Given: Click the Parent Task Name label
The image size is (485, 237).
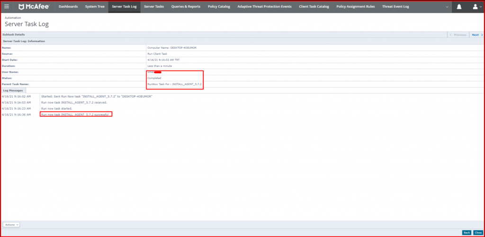Looking at the screenshot, I should coord(15,84).
